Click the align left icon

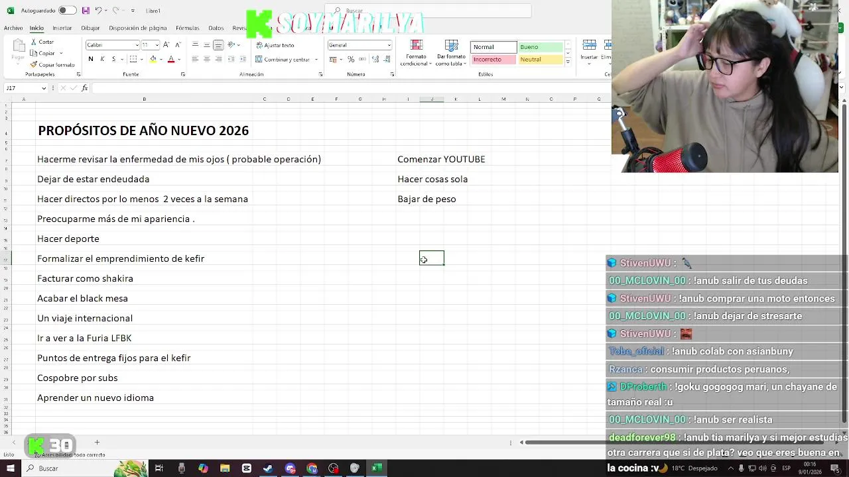(195, 59)
